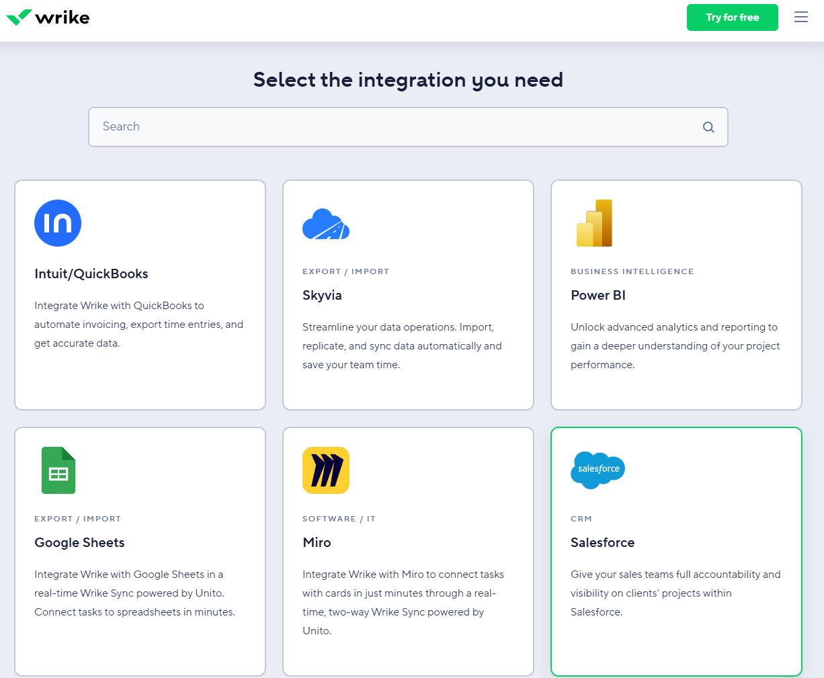This screenshot has height=678, width=824.
Task: Click the Miro description about connecting tasks
Action: click(403, 603)
